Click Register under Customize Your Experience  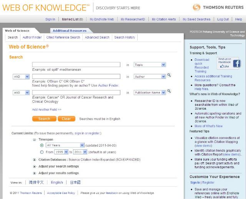pyautogui.click(x=208, y=182)
